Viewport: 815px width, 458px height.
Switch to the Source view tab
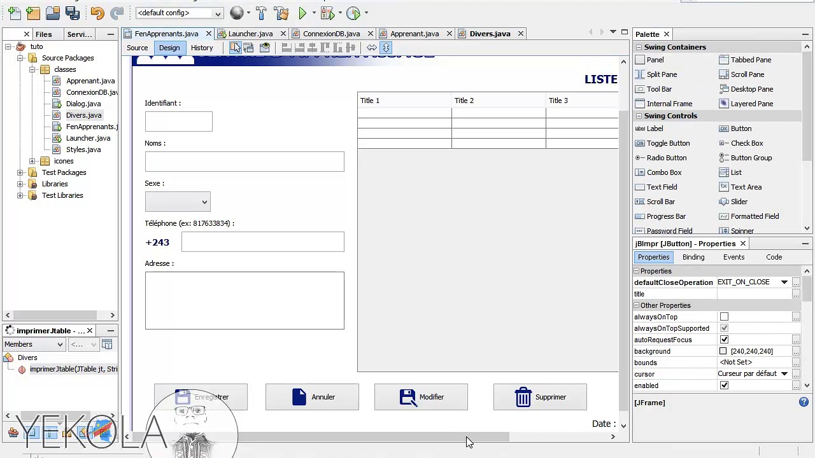pyautogui.click(x=137, y=48)
